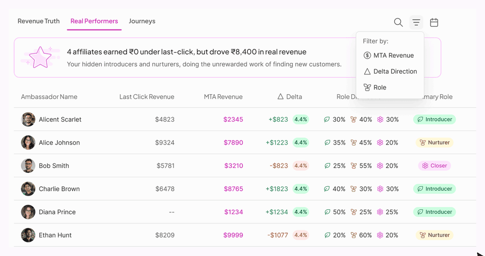
Task: Click delta value +$1234
Action: [277, 212]
